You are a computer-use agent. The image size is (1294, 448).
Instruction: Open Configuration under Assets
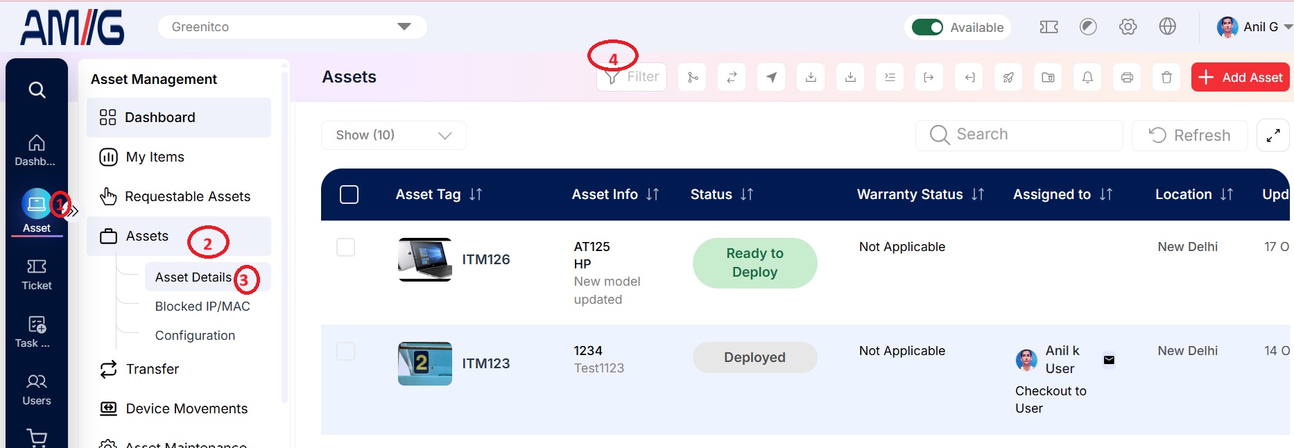point(195,336)
